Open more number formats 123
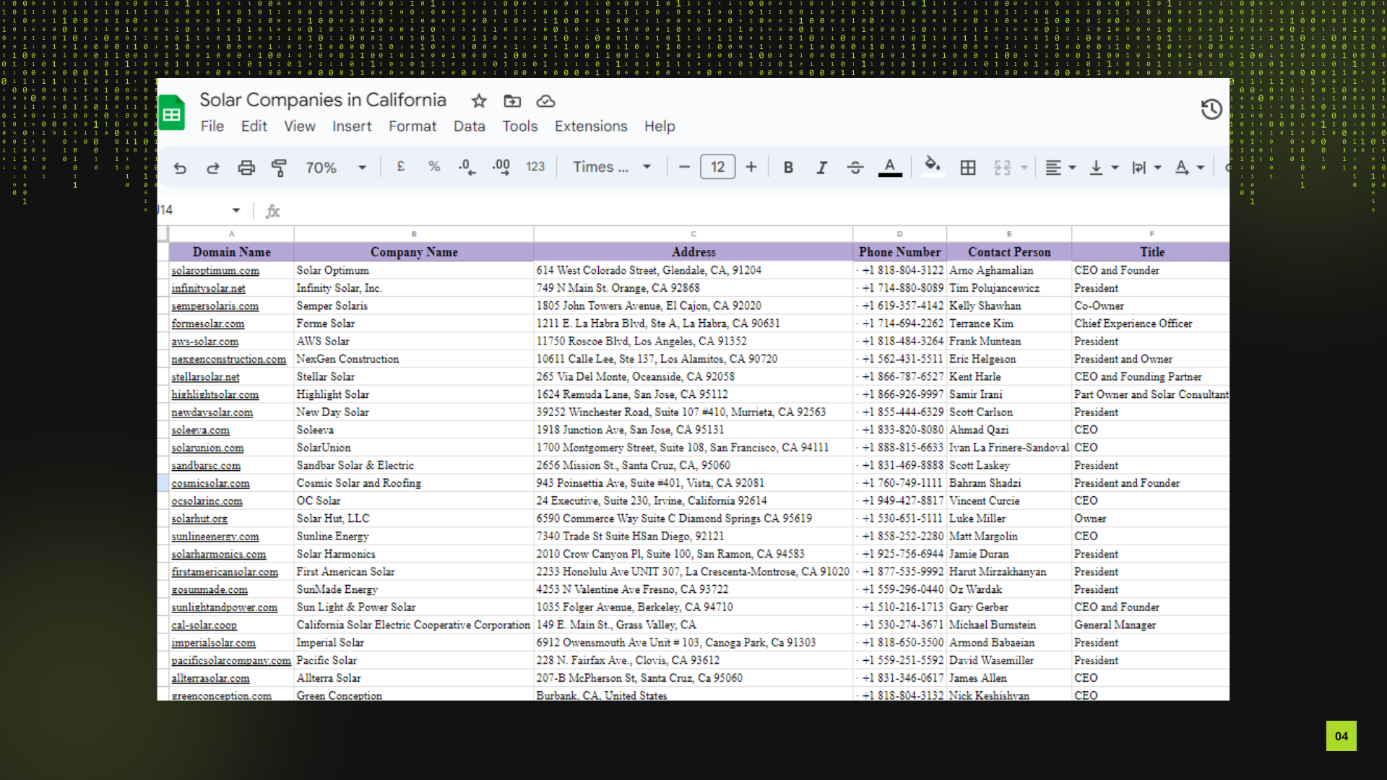Viewport: 1387px width, 780px height. 535,167
